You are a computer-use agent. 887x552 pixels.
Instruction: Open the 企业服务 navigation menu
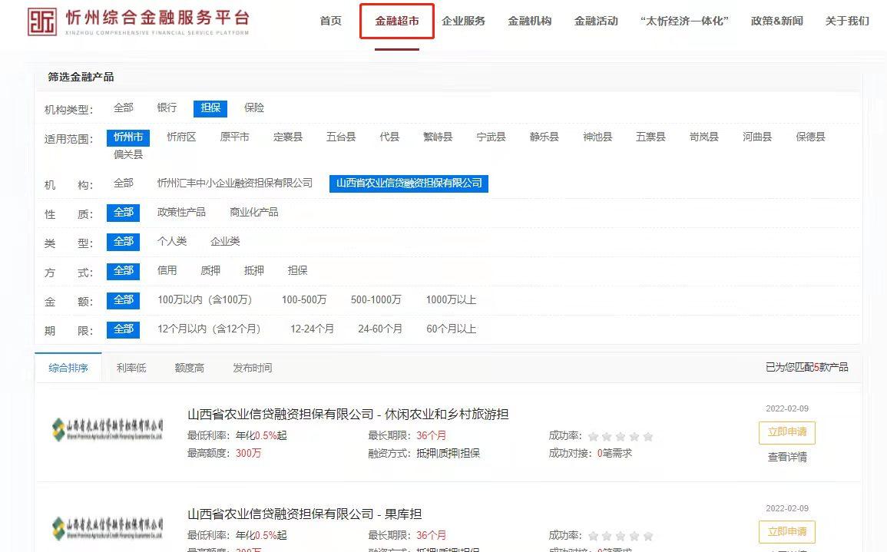pos(463,21)
